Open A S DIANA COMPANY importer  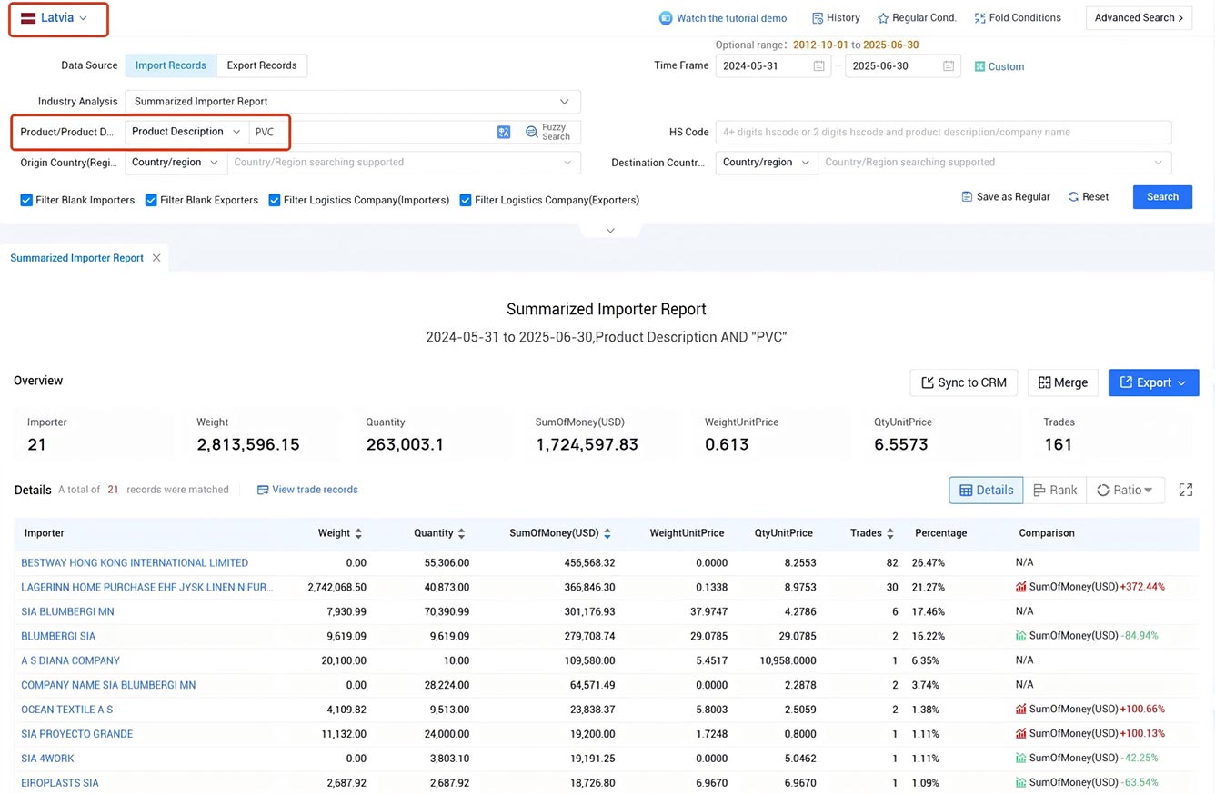pos(70,661)
